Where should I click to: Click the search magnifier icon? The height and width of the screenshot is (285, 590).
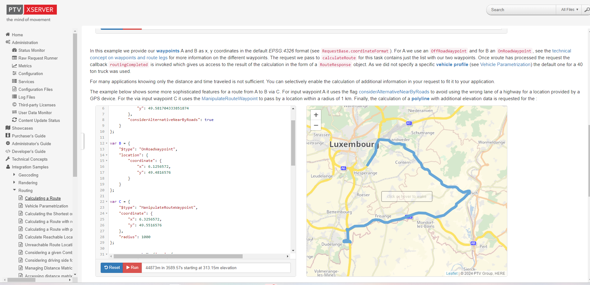tap(586, 10)
